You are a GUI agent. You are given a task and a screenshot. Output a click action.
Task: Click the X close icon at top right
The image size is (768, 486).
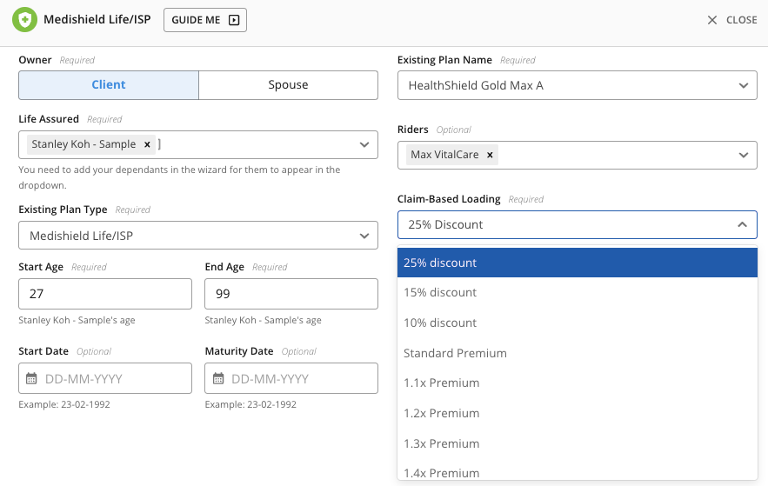click(712, 20)
